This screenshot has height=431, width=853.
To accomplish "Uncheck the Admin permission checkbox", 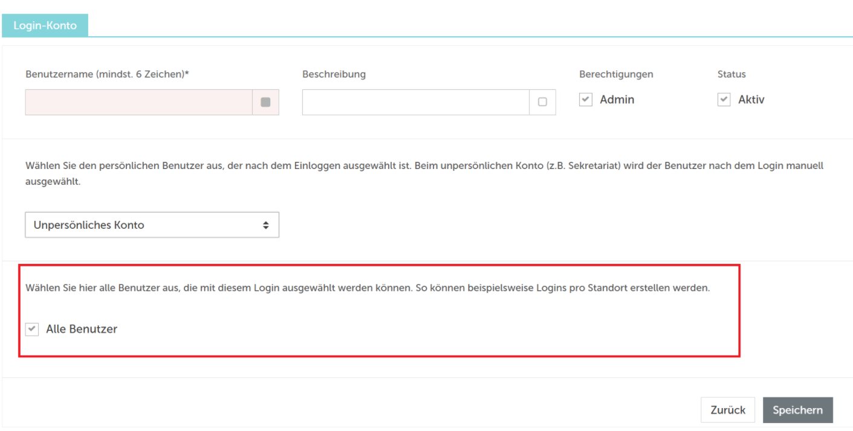I will (586, 100).
